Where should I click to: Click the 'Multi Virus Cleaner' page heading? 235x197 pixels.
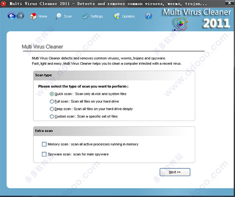[42, 46]
